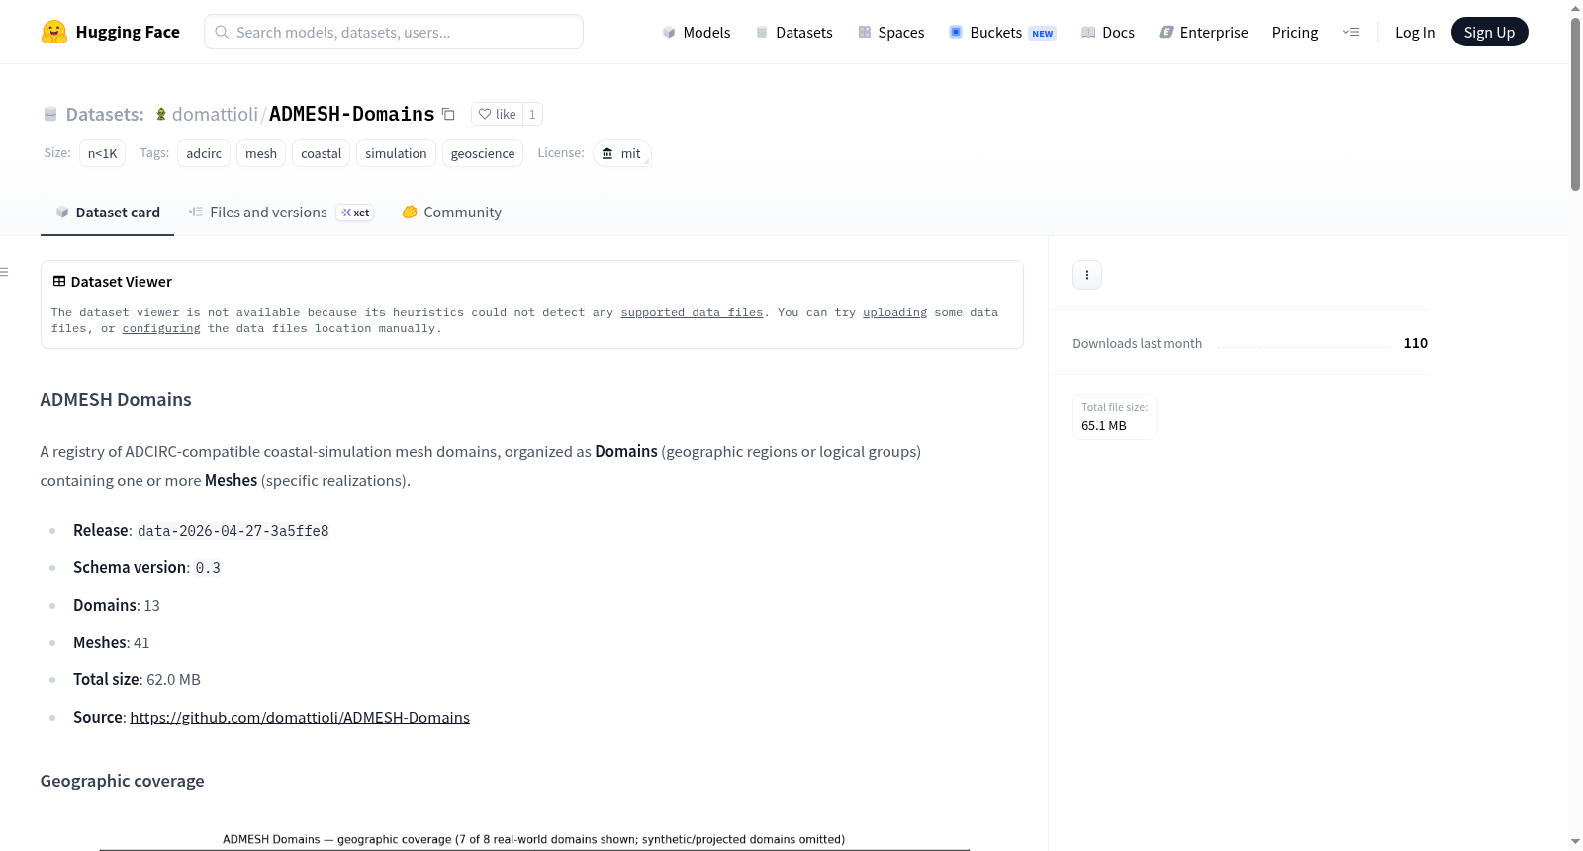Click the vertical page scrollbar
The width and height of the screenshot is (1583, 851).
point(1575,104)
